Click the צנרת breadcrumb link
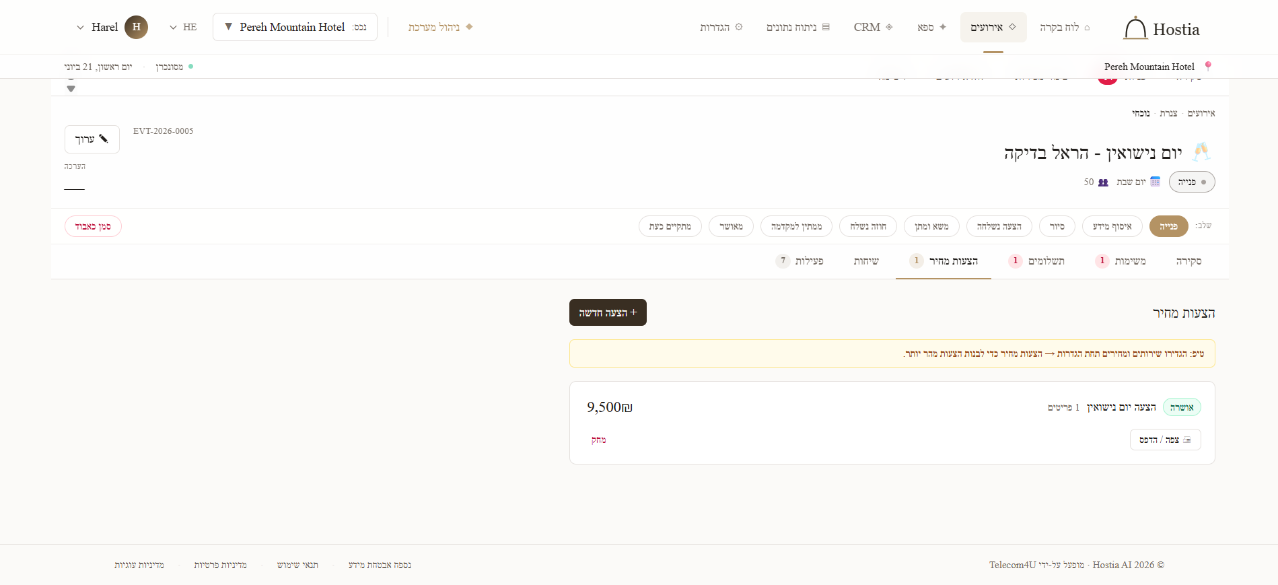 pos(1168,113)
